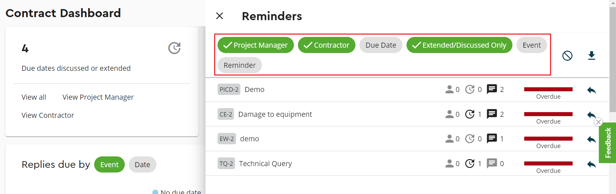The width and height of the screenshot is (616, 194).
Task: Click comments icon on PICD-2 Demo row
Action: pos(492,89)
